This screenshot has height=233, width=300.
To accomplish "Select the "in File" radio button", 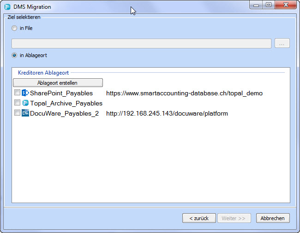I will 14,28.
